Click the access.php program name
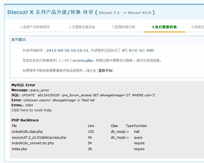Screen dimensions: 204x163 [x=83, y=61]
